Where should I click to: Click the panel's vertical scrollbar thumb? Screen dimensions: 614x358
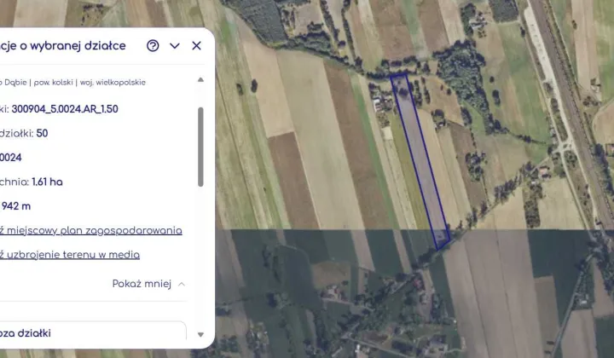[200, 147]
